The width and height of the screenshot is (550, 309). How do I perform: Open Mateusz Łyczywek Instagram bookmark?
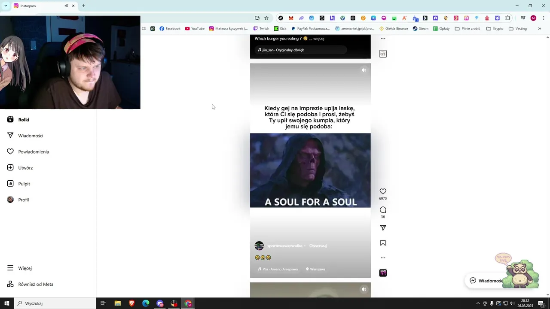228,29
